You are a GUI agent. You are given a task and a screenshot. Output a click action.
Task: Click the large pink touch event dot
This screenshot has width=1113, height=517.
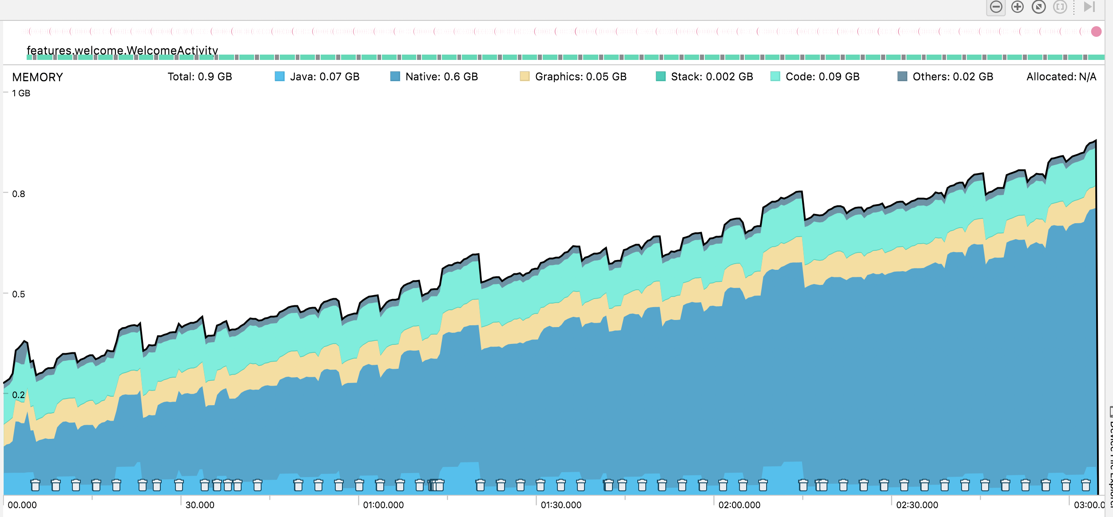pos(1096,32)
